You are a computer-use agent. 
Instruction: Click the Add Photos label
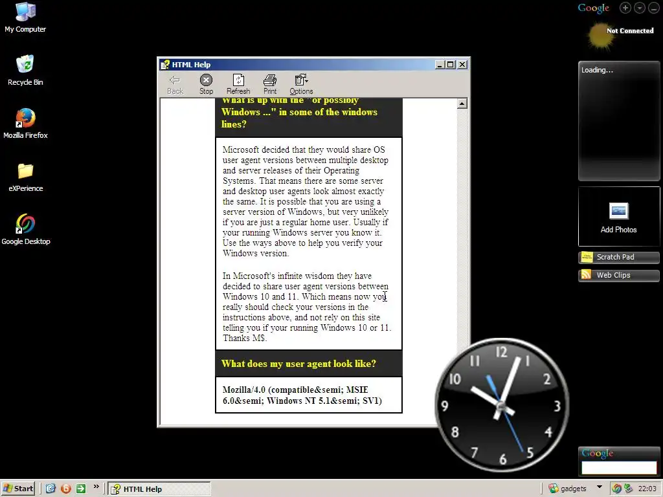tap(618, 230)
